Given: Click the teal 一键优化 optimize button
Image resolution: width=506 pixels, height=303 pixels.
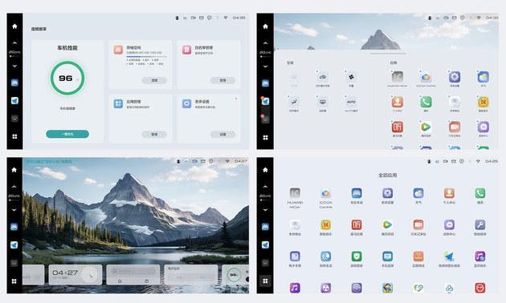Looking at the screenshot, I should [x=67, y=134].
